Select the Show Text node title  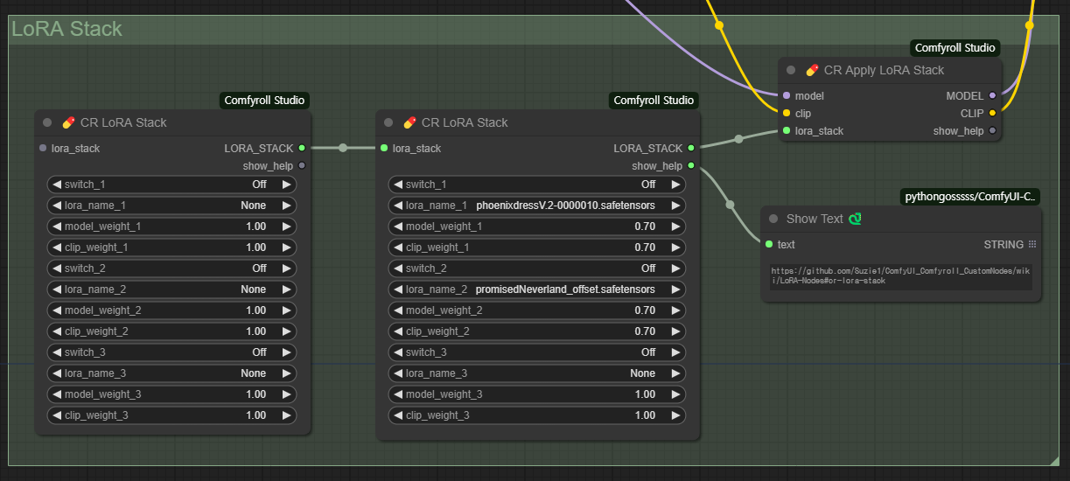click(815, 219)
